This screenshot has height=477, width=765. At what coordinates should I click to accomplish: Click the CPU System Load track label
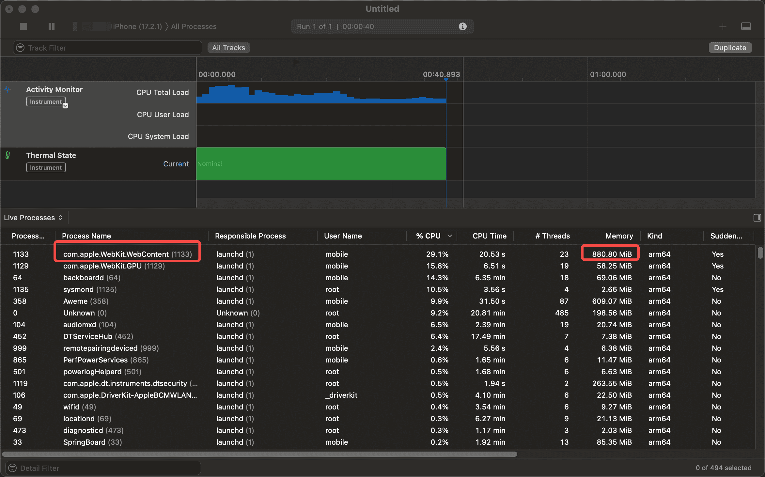158,136
